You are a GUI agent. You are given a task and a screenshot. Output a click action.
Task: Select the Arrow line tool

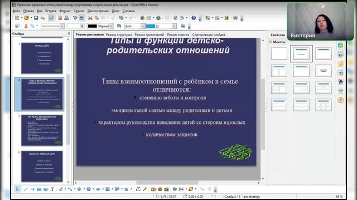(x=32, y=189)
